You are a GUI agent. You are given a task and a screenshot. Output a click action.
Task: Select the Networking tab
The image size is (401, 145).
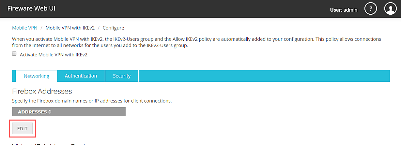pyautogui.click(x=36, y=76)
